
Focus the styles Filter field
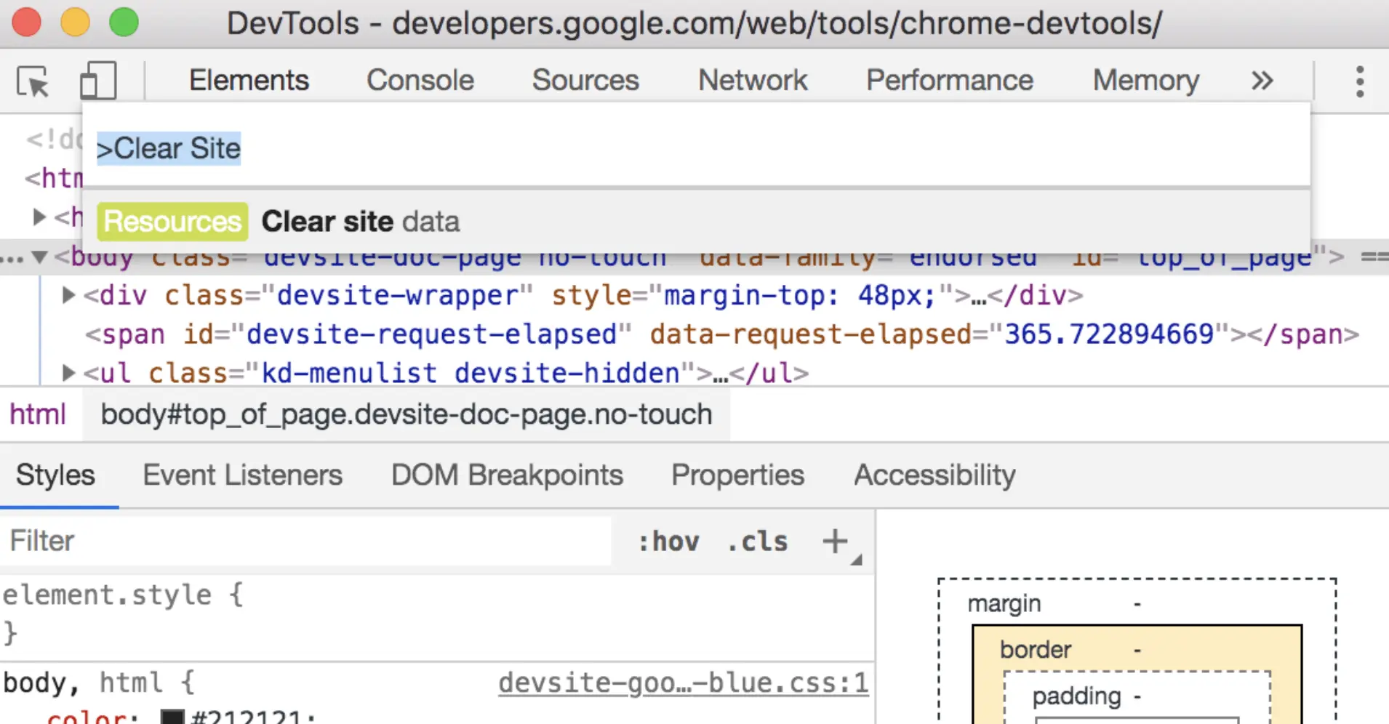pyautogui.click(x=305, y=541)
